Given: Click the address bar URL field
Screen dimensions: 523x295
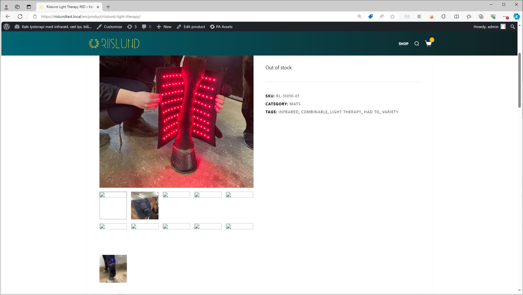Looking at the screenshot, I should tap(192, 16).
